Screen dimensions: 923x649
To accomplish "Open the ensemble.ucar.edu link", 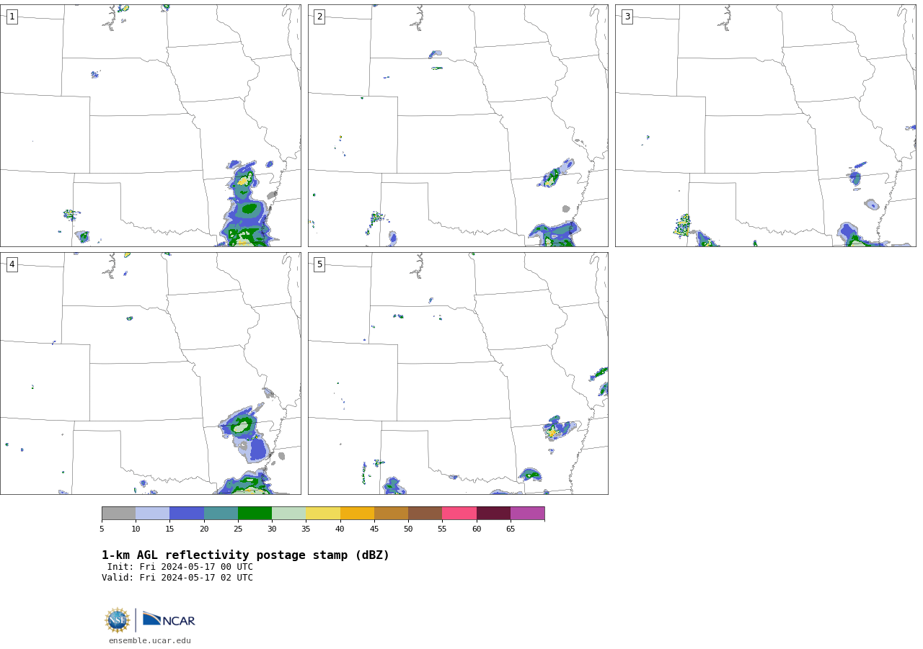I will pyautogui.click(x=150, y=640).
